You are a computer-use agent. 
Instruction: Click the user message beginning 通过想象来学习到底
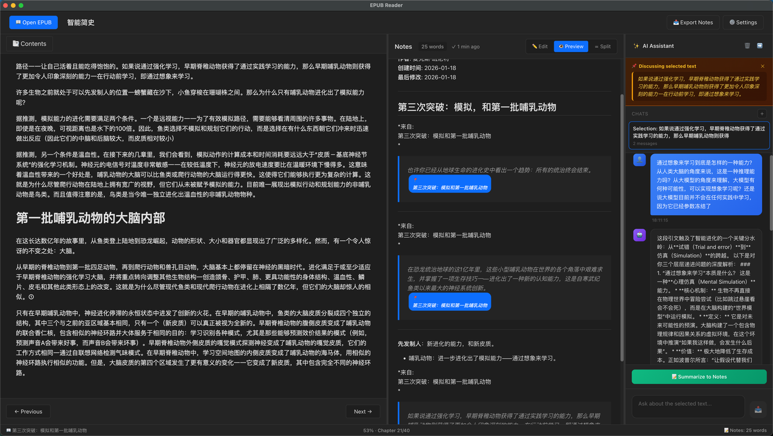click(706, 184)
